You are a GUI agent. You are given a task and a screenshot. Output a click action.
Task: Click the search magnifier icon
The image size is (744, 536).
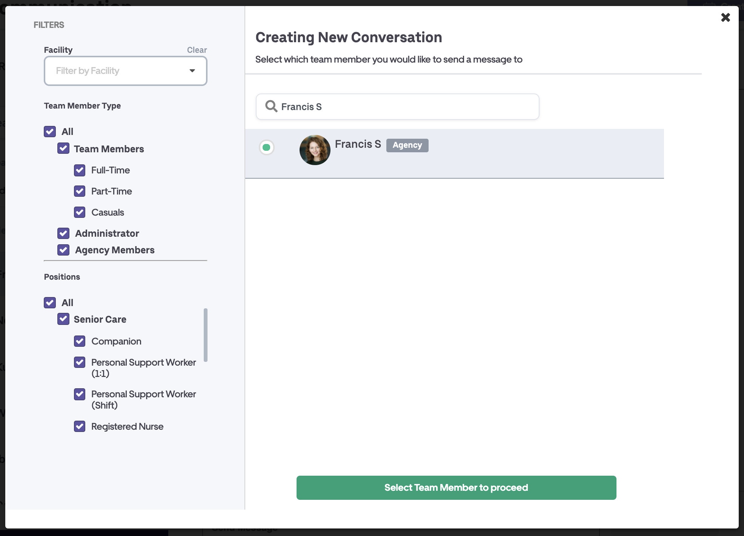(x=271, y=106)
